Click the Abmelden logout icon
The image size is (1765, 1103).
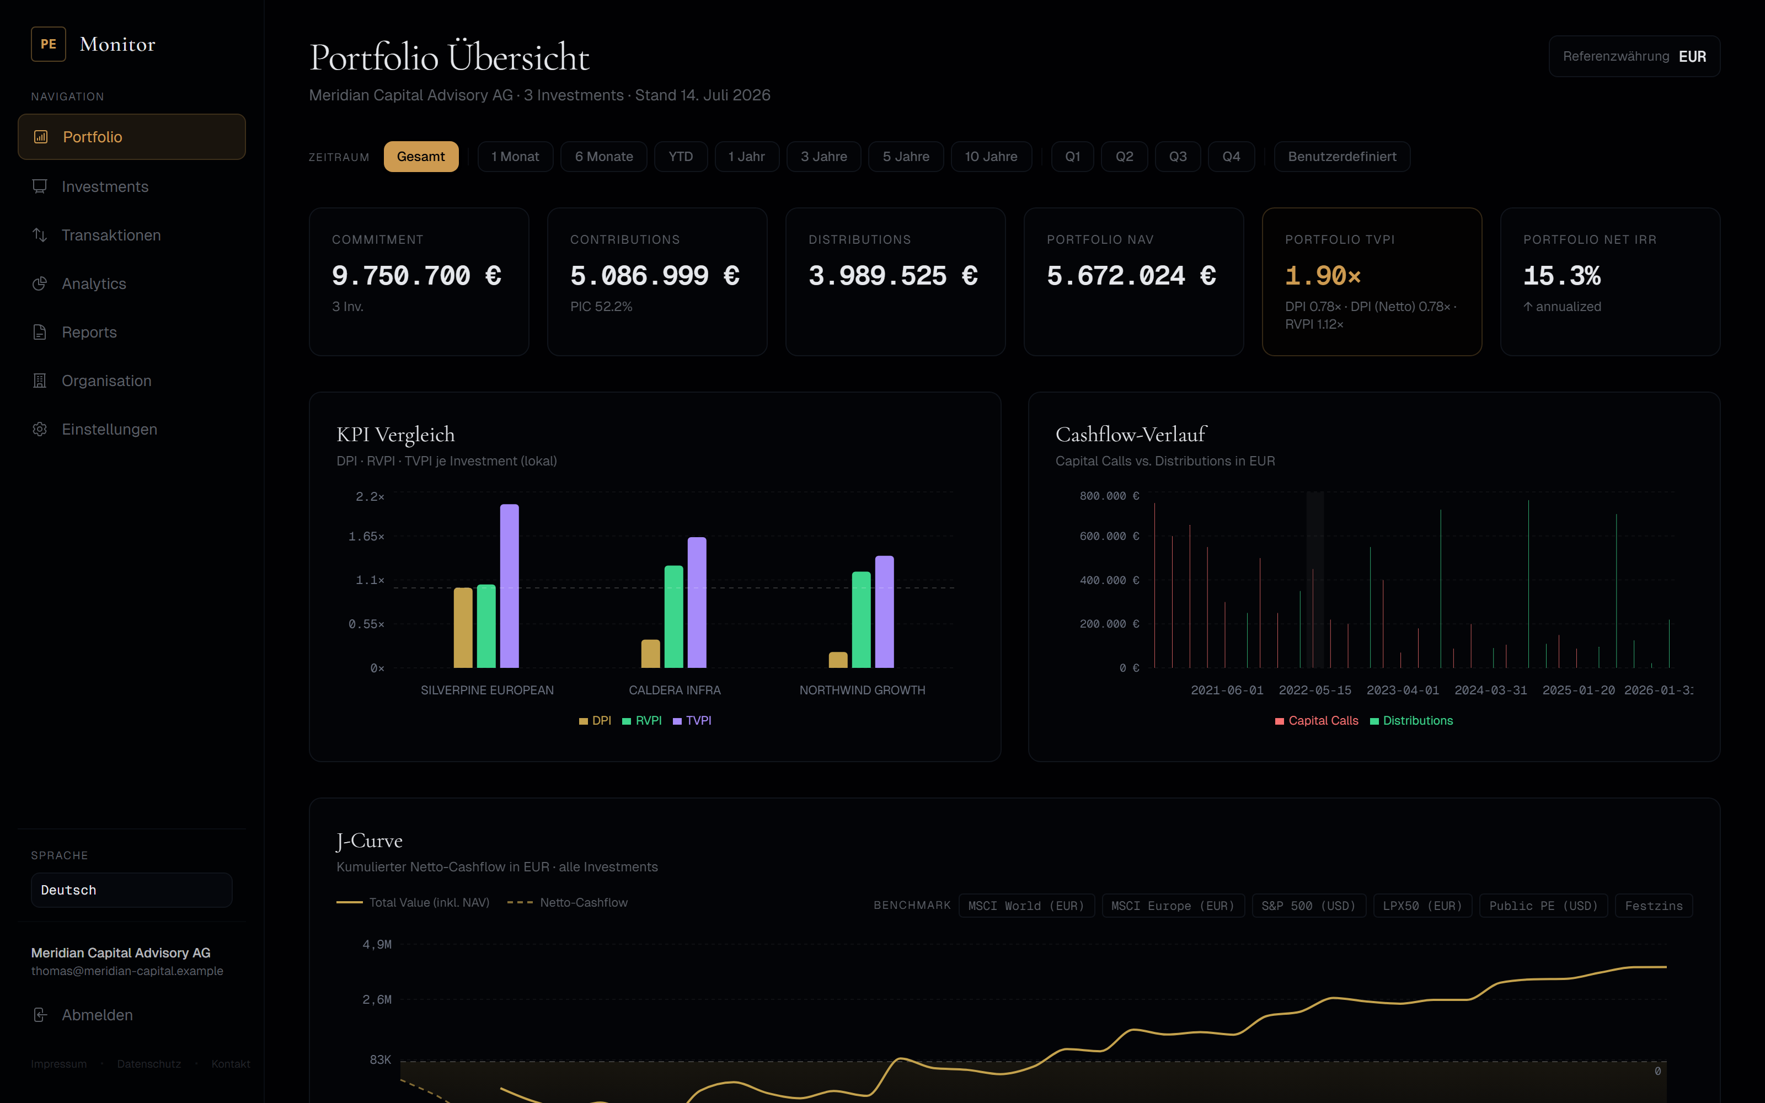[x=40, y=1015]
